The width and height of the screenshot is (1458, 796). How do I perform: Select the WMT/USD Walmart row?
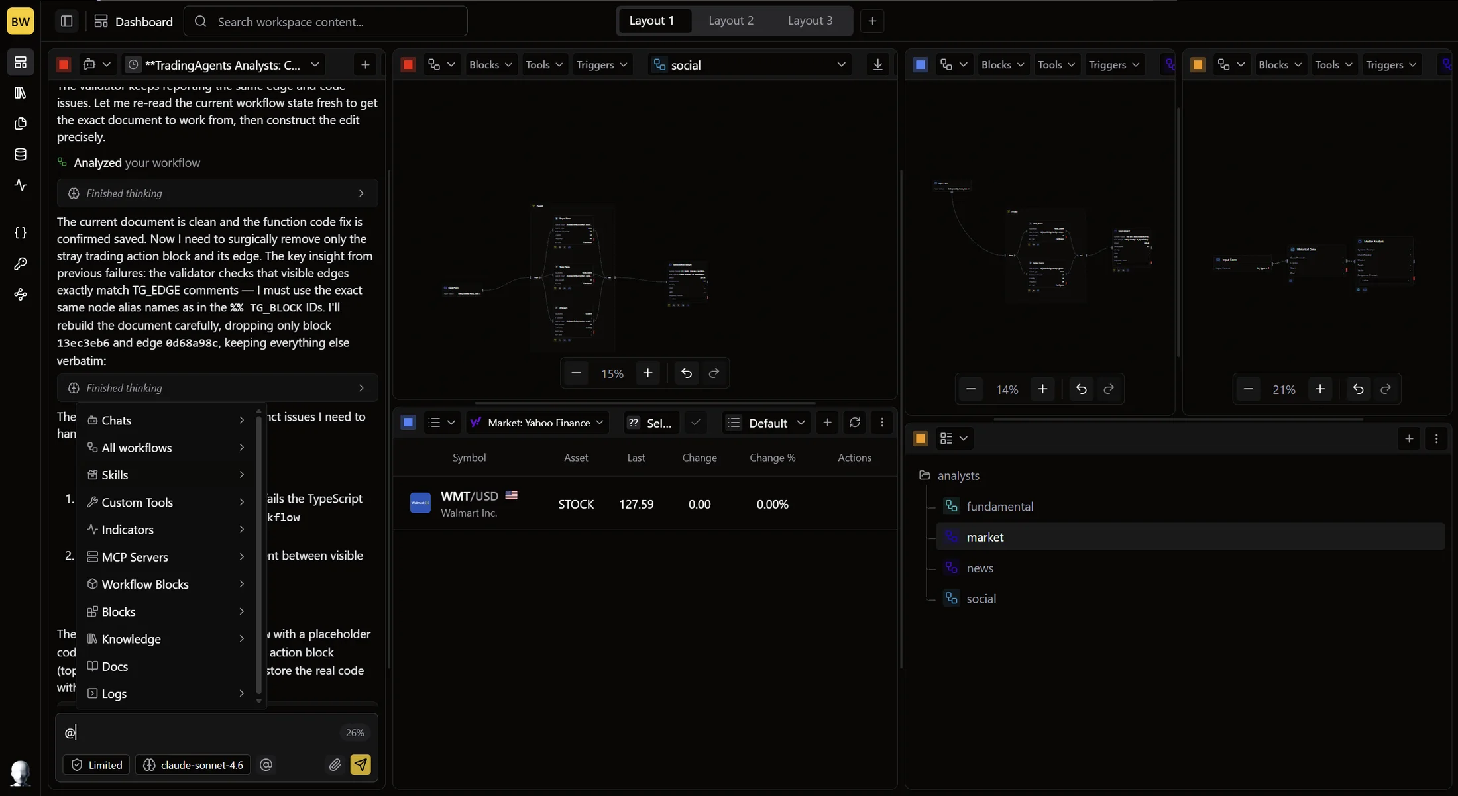645,504
